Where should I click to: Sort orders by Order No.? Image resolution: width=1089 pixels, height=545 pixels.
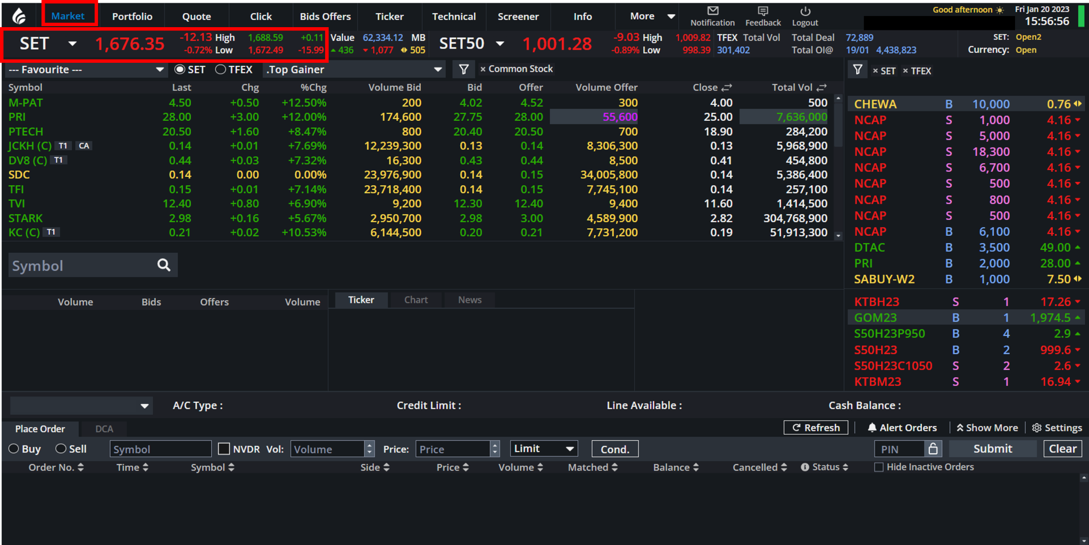[x=81, y=467]
